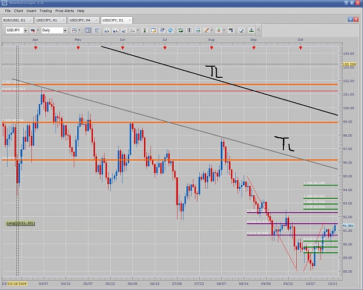The width and height of the screenshot is (363, 290).
Task: Click the green vertical scale icon
Action: (145, 30)
